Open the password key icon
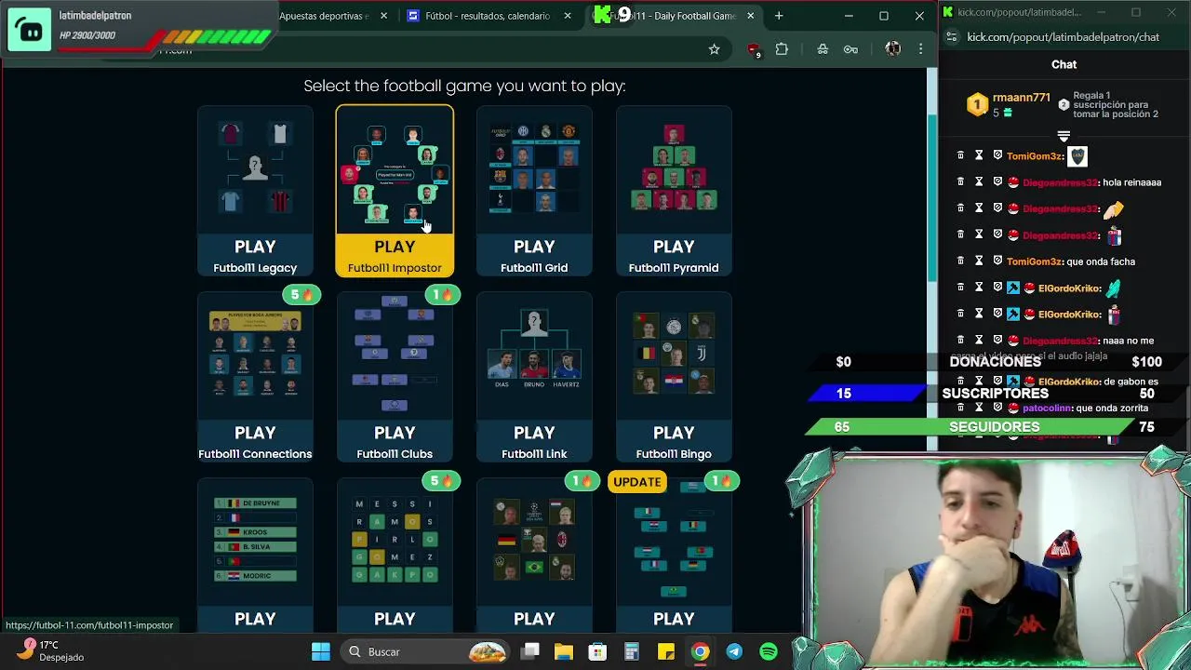Viewport: 1191px width, 670px height. pos(850,49)
